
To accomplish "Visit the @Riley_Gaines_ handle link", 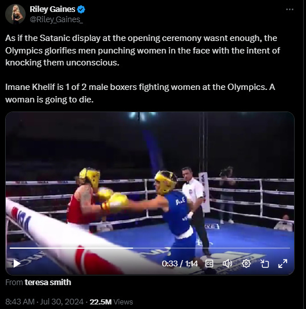I will click(56, 19).
